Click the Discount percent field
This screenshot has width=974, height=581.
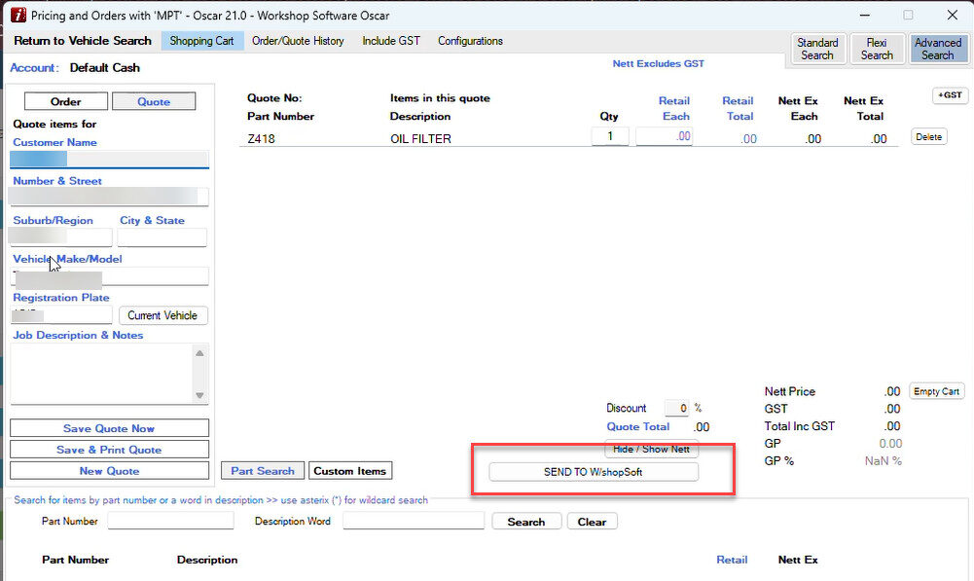click(676, 408)
